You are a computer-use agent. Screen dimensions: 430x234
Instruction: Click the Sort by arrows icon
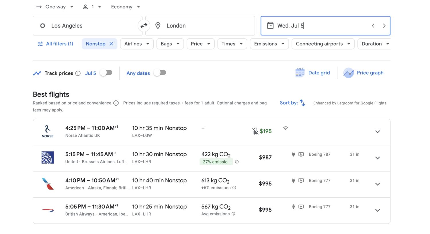coord(302,103)
